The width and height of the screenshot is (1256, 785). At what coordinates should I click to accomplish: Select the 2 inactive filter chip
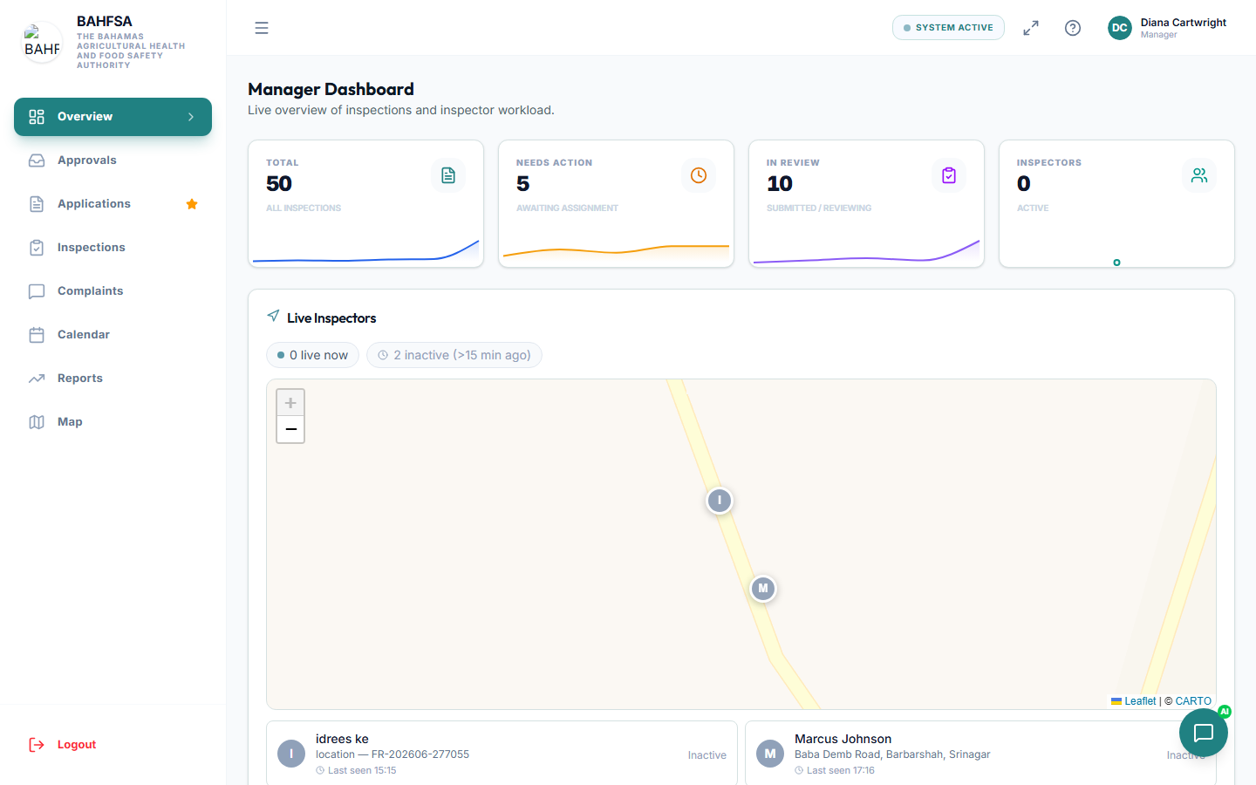pos(454,355)
